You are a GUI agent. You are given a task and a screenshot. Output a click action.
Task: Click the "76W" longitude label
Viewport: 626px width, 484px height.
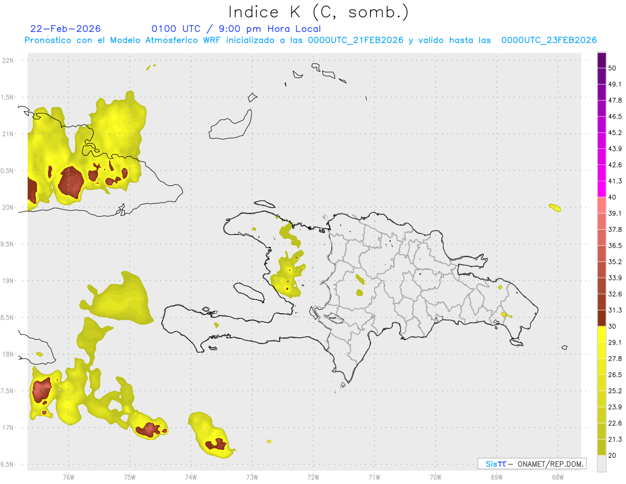[x=68, y=477]
